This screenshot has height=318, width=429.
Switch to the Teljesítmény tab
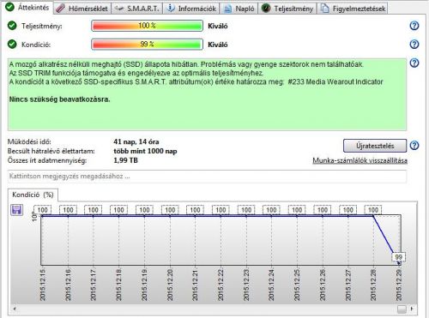[x=287, y=9]
